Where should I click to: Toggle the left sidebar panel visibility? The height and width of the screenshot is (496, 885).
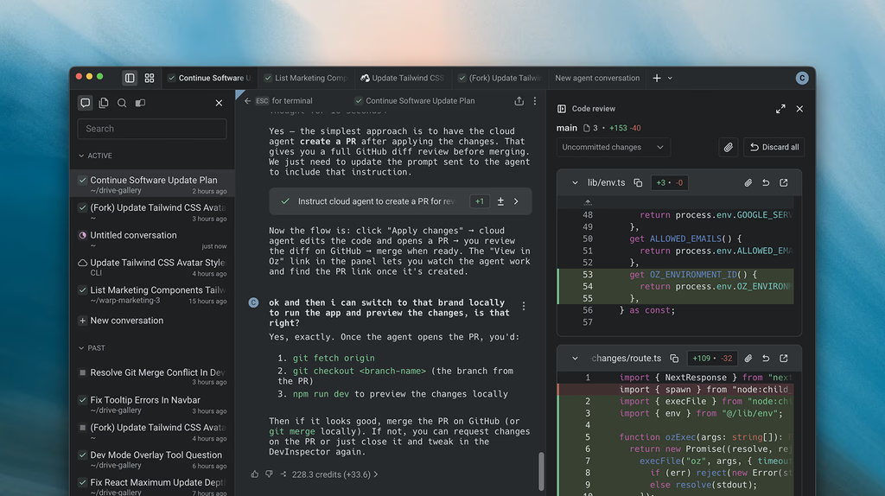point(130,78)
